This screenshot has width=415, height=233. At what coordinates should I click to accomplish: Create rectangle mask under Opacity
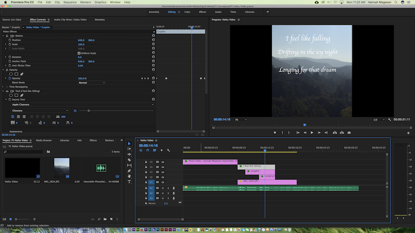[x=17, y=74]
